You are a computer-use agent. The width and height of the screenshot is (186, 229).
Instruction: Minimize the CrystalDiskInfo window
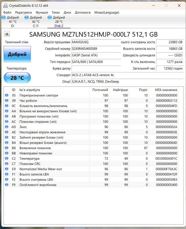pos(154,6)
